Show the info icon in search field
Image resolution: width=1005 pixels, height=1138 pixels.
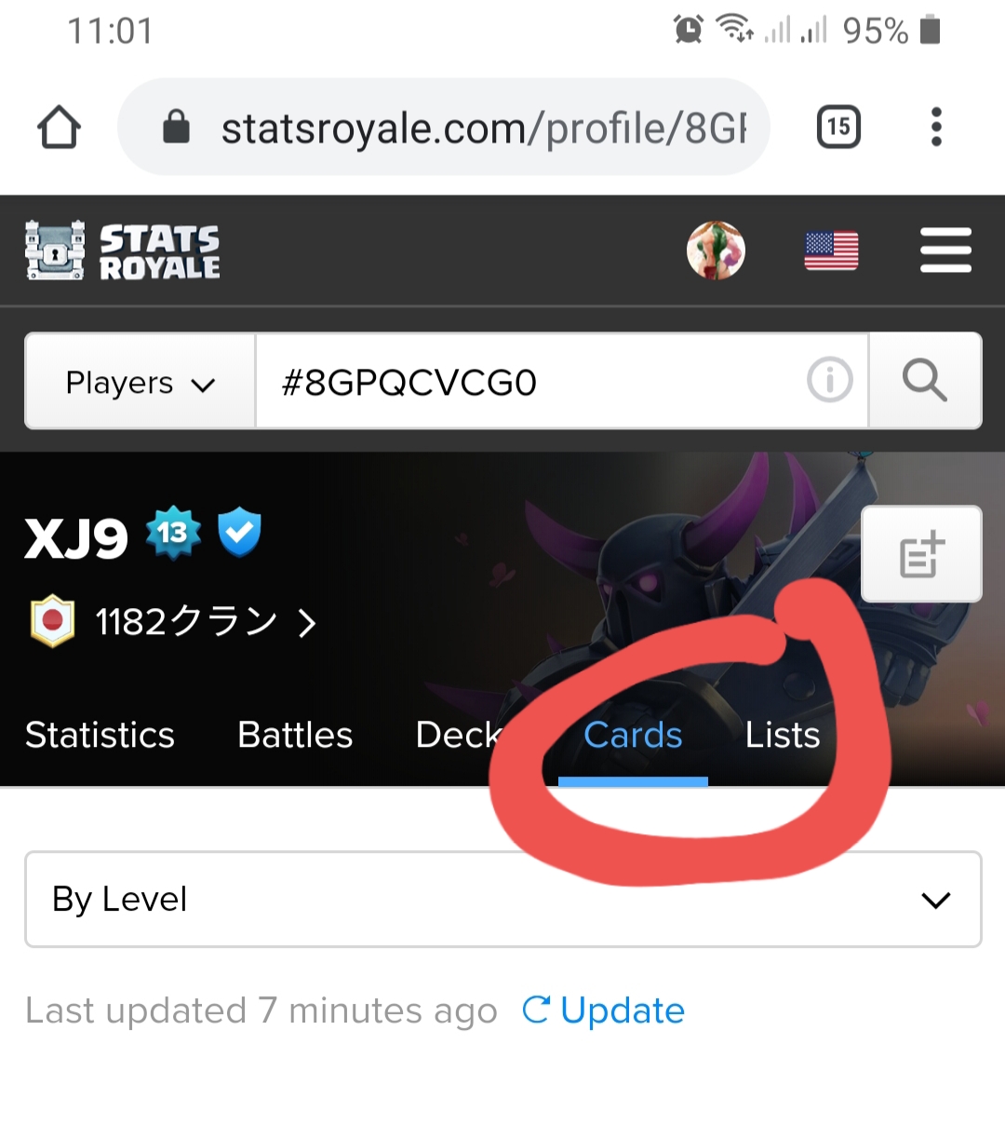coord(829,380)
